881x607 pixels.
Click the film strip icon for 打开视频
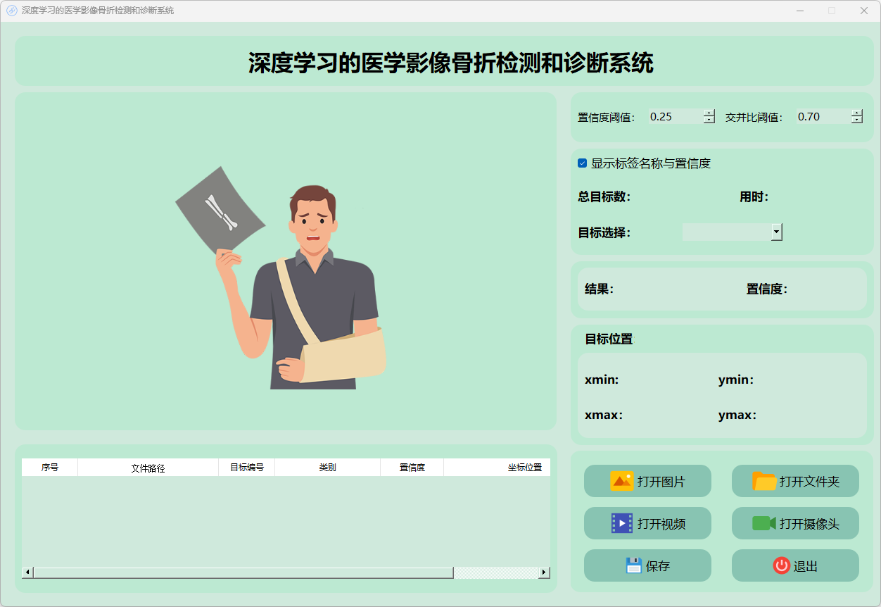point(622,523)
